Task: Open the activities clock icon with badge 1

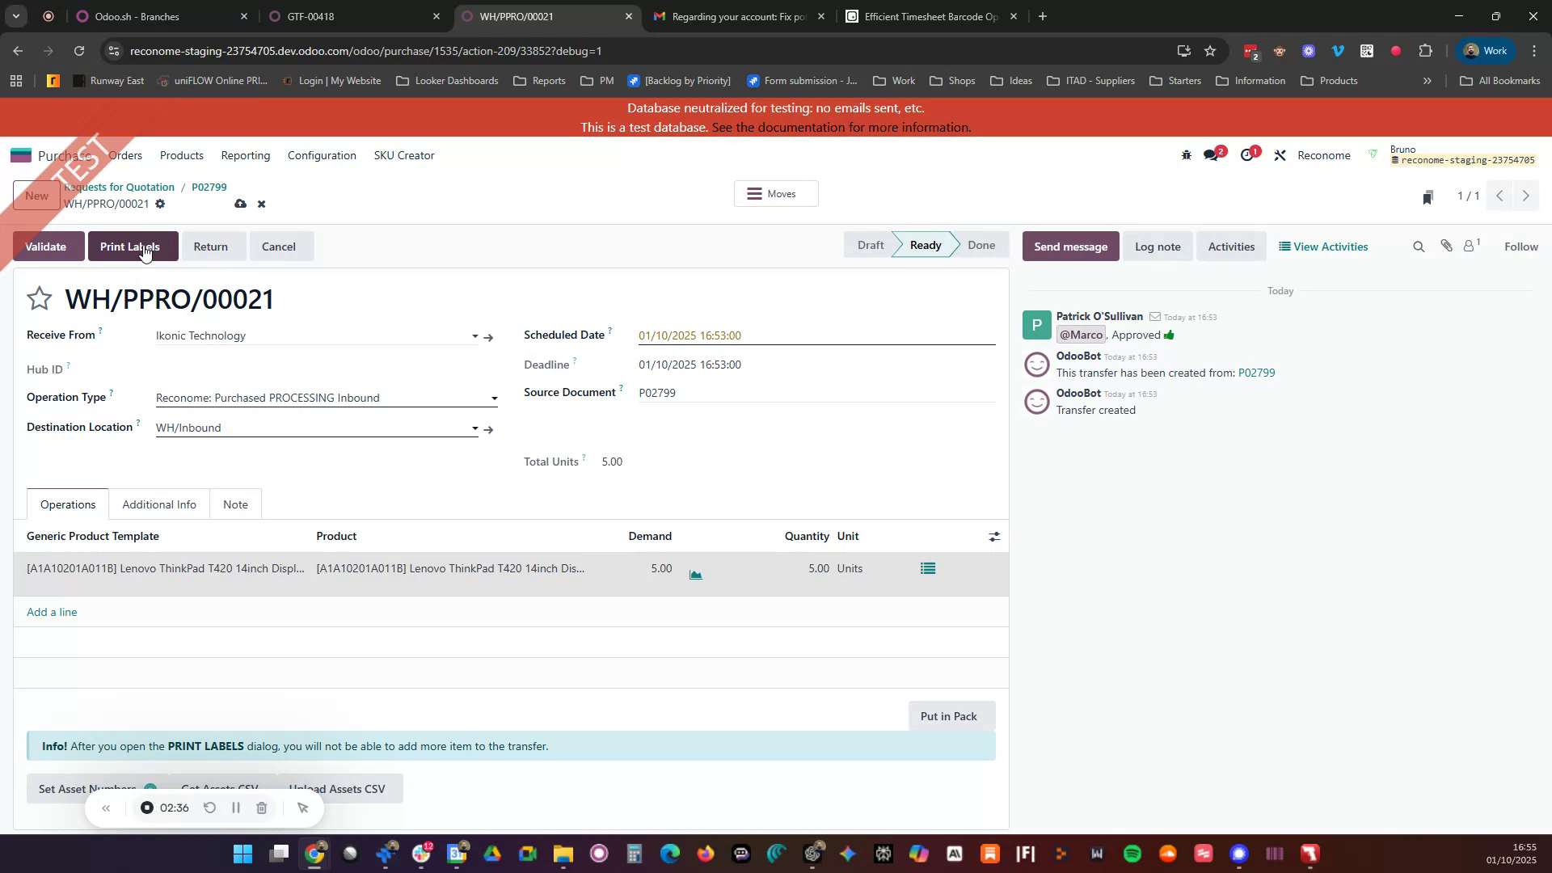Action: (x=1247, y=154)
